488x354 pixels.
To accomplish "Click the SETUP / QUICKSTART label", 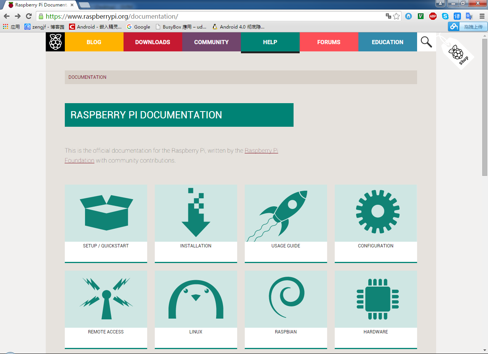I will tap(106, 246).
